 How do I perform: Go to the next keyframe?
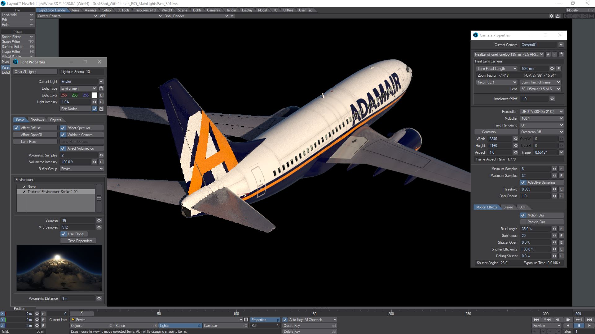pos(579,320)
